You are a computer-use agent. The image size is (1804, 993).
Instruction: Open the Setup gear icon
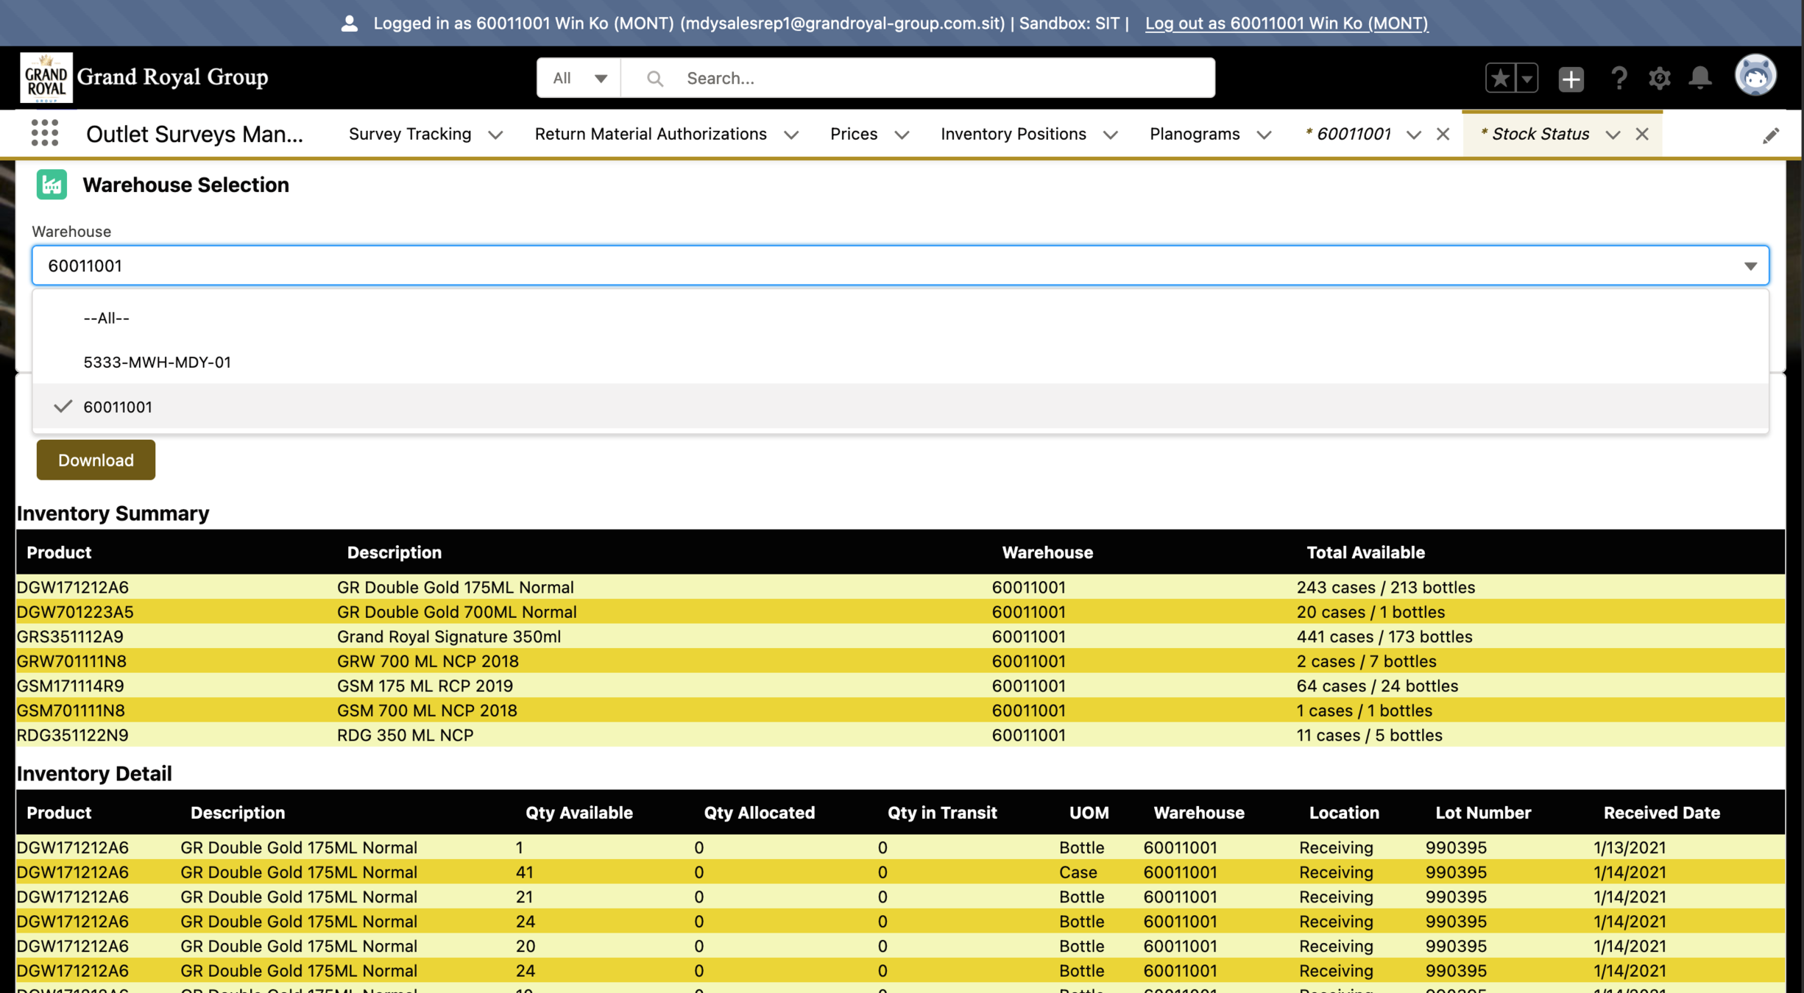[x=1659, y=78]
